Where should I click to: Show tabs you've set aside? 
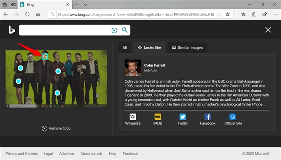(4, 5)
